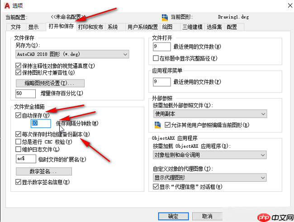Close the 选项 dialog window
294x222 pixels.
[x=290, y=5]
